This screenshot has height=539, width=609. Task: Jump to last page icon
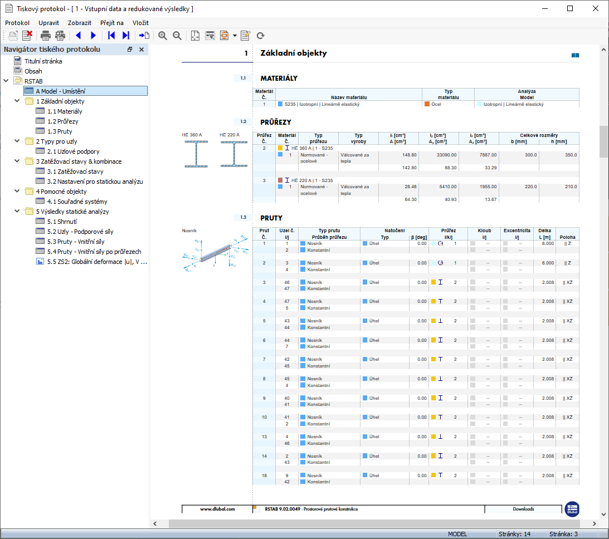pos(126,36)
